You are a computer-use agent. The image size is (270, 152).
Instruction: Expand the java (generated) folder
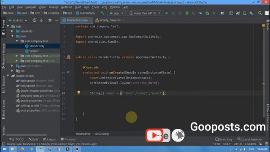click(12, 66)
